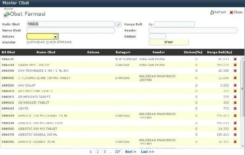The width and height of the screenshot is (245, 155).
Task: Click price 40.095 in XXX TROVENSIS row
Action: (x=224, y=70)
